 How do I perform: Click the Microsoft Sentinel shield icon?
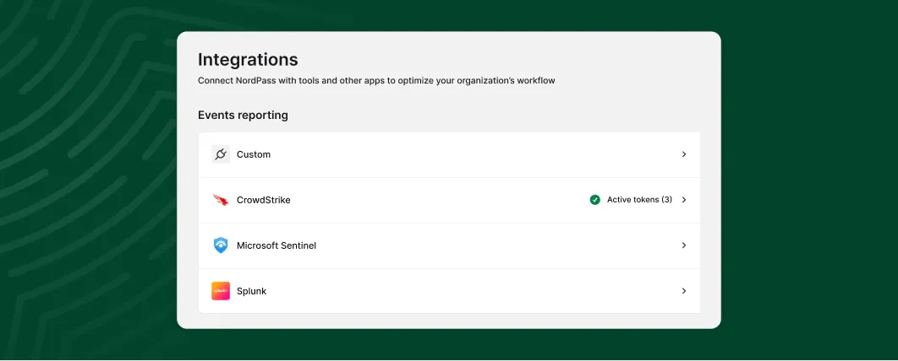click(221, 245)
